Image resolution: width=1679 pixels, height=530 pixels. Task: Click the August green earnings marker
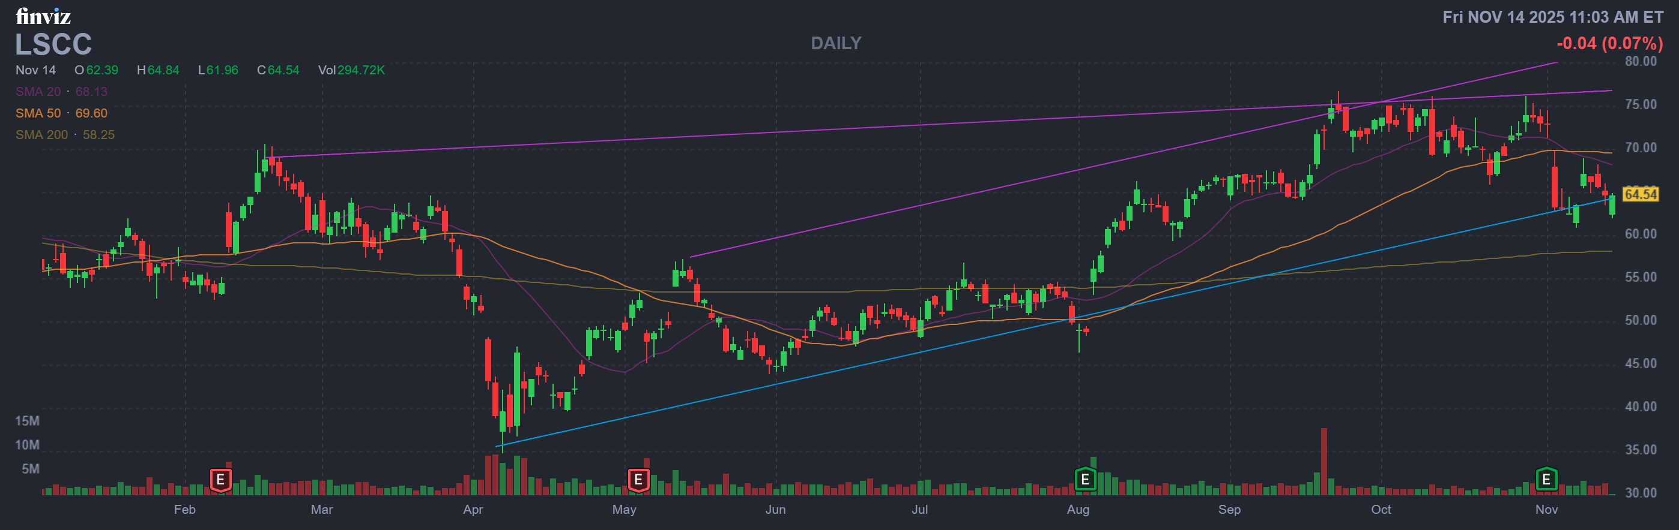[x=1085, y=480]
